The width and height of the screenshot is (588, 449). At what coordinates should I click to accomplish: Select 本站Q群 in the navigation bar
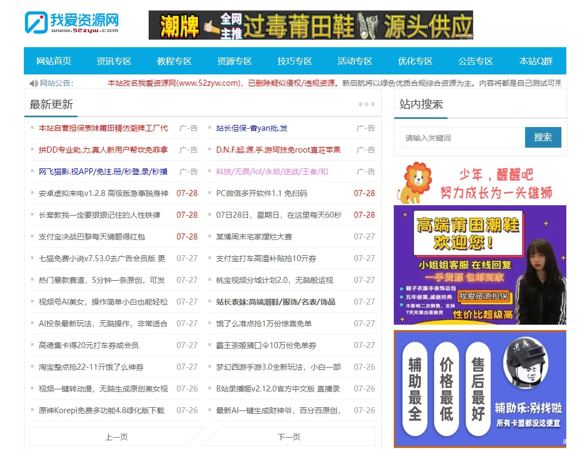(x=535, y=61)
